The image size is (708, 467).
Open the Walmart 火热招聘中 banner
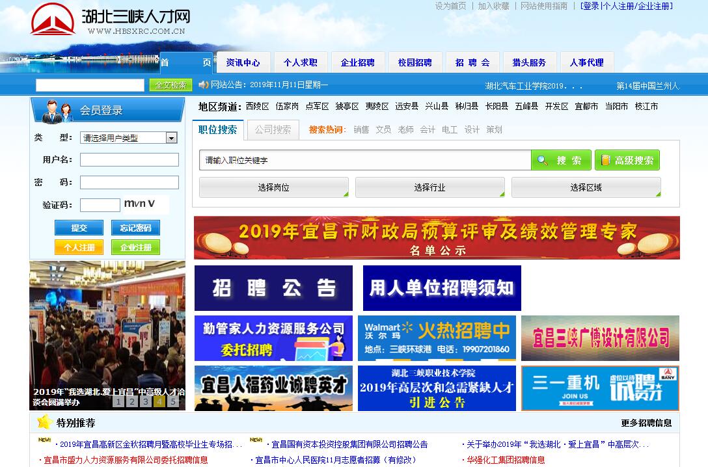tap(437, 338)
